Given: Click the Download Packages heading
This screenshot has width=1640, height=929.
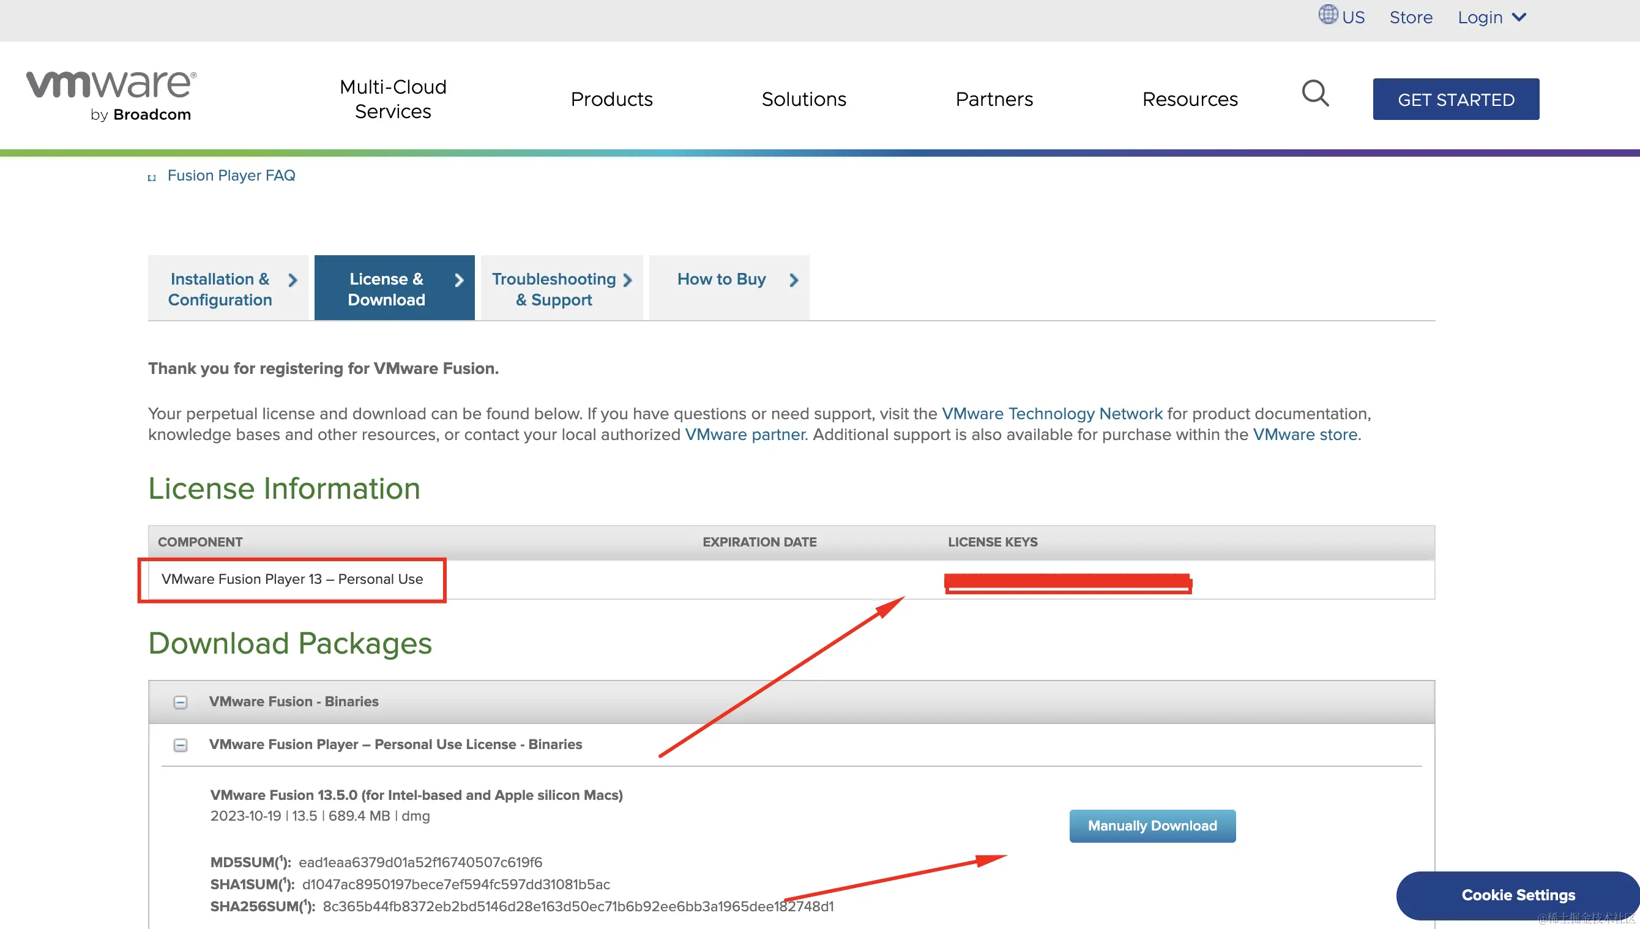Looking at the screenshot, I should pos(289,643).
